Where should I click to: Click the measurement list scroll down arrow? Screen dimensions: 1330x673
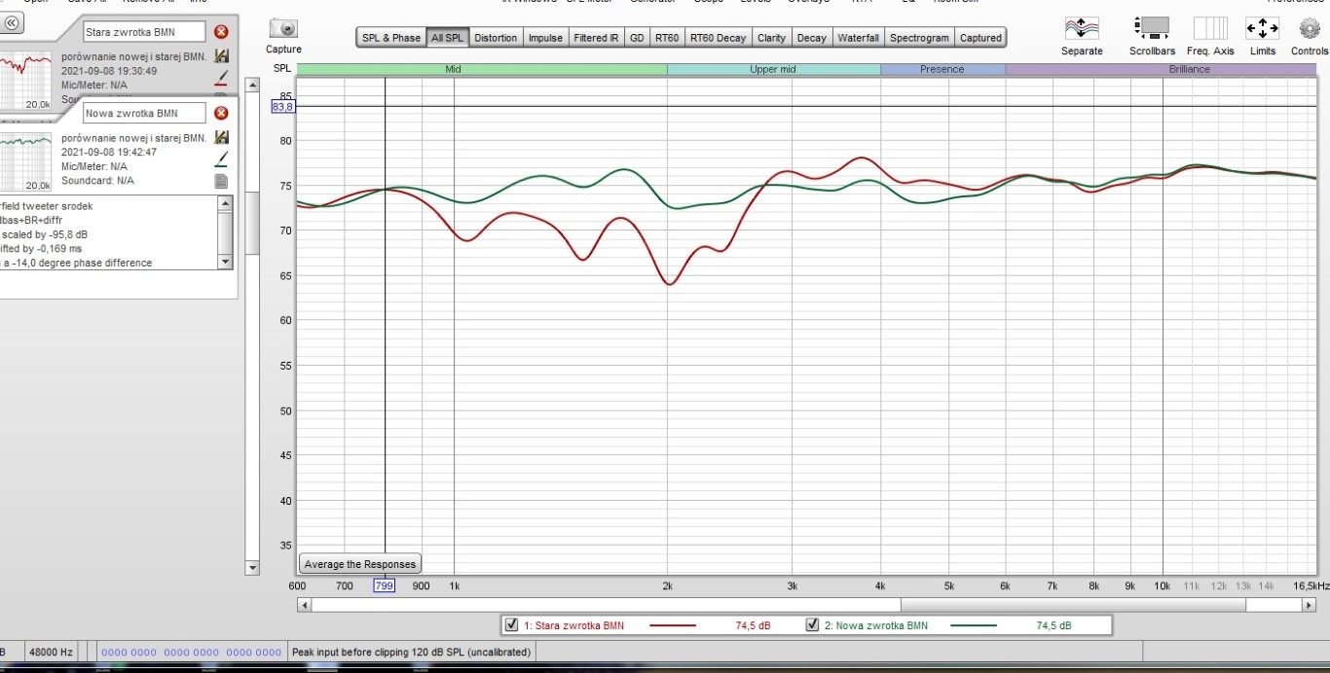pyautogui.click(x=252, y=567)
